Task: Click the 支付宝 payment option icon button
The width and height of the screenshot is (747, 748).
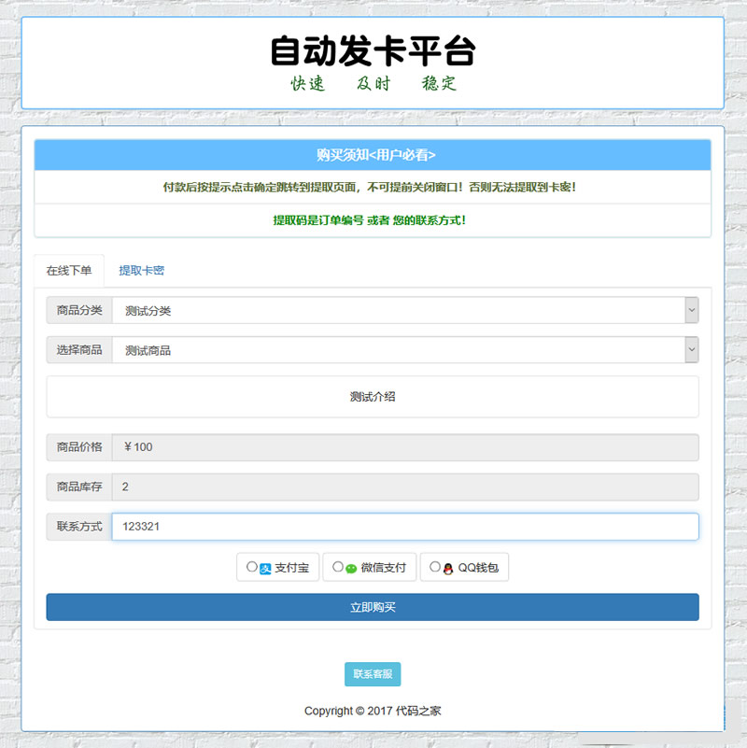Action: pos(278,567)
